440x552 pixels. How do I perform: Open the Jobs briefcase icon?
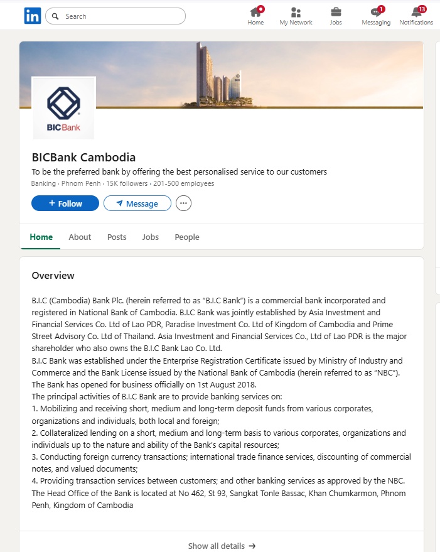pyautogui.click(x=336, y=13)
